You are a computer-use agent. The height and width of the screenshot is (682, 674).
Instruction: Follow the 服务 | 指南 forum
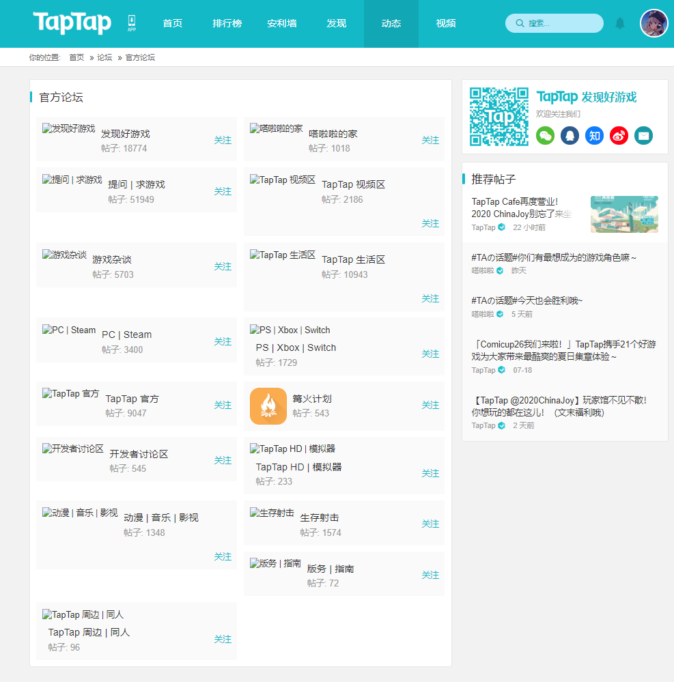coord(430,575)
